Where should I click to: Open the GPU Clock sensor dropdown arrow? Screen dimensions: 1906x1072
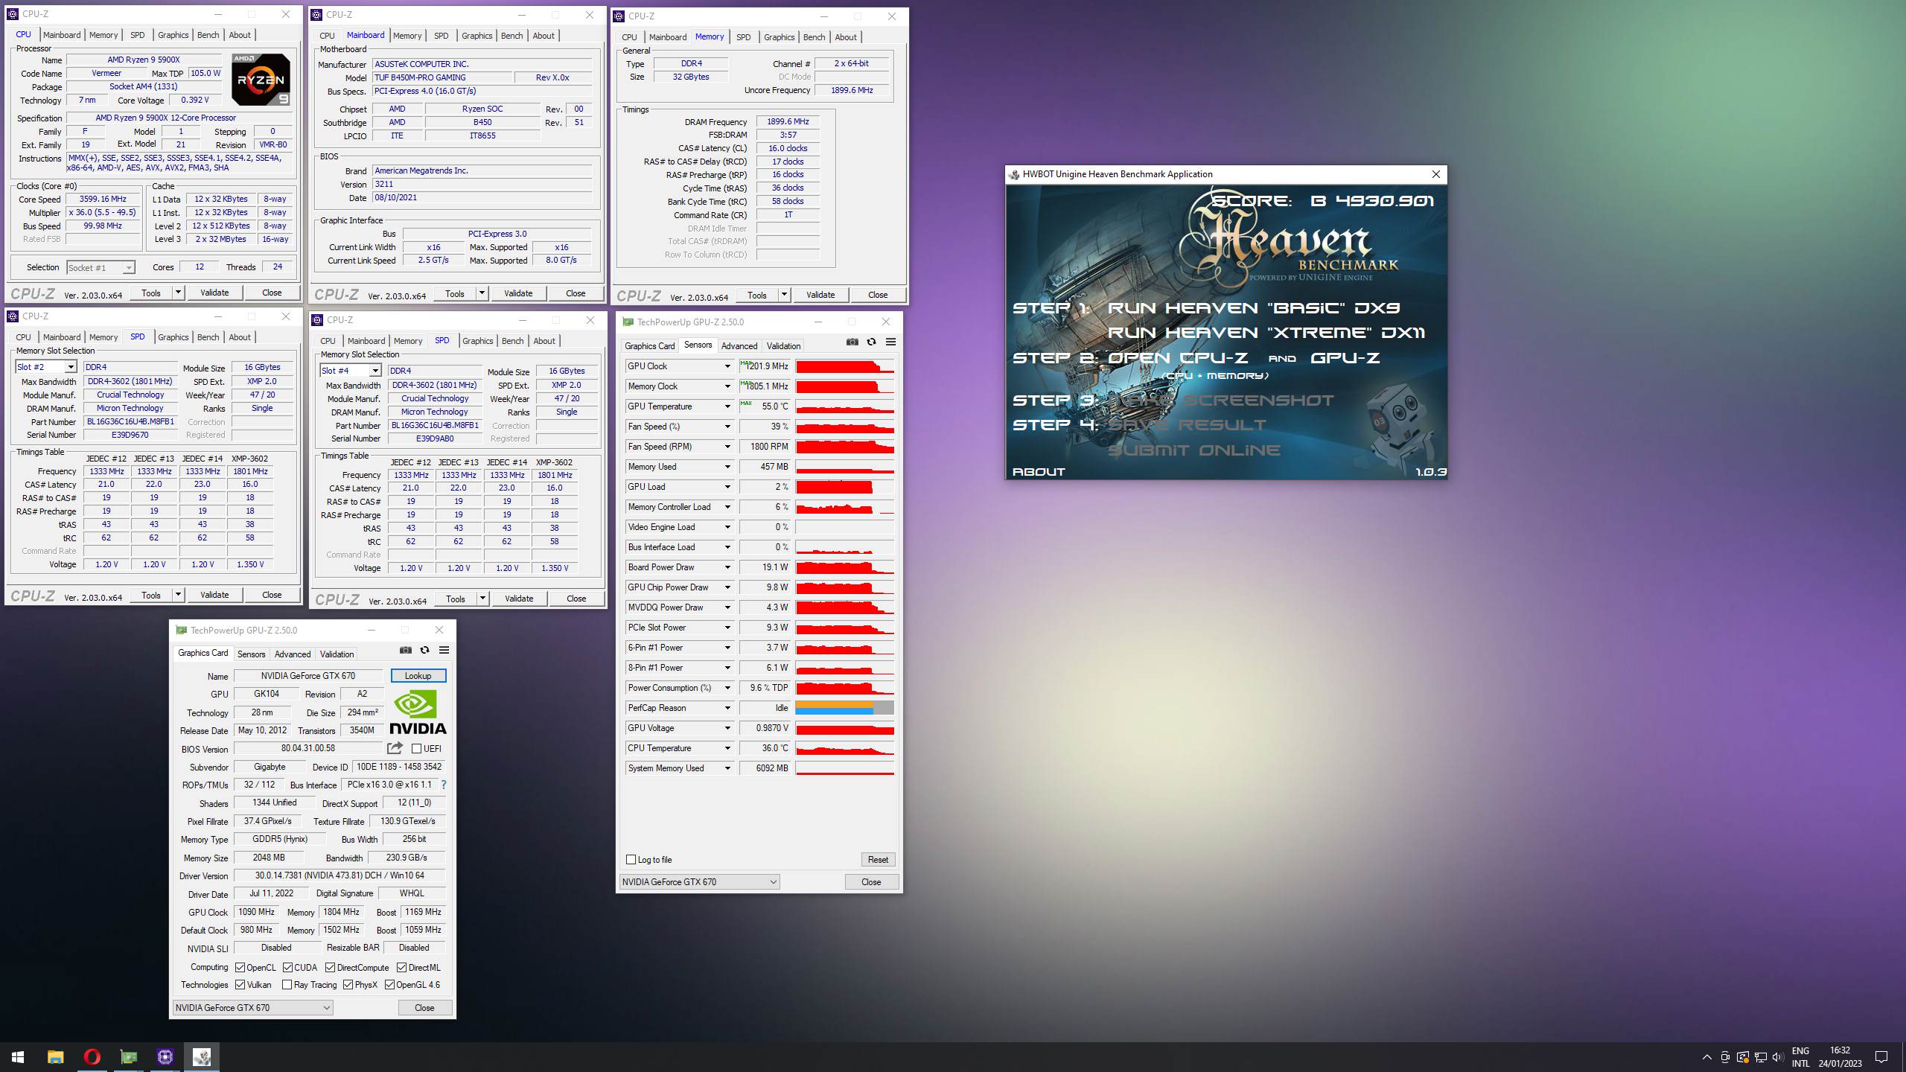click(727, 366)
